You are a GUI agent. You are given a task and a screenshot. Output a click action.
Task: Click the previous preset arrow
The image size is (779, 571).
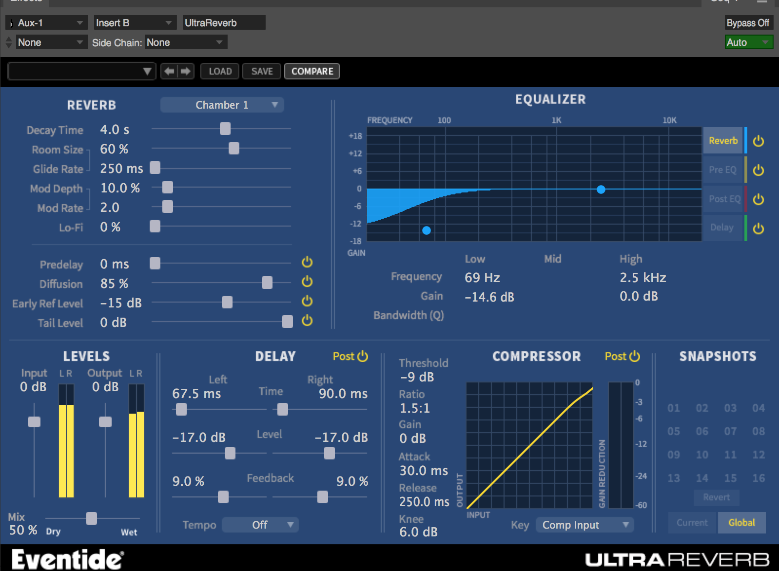[169, 71]
